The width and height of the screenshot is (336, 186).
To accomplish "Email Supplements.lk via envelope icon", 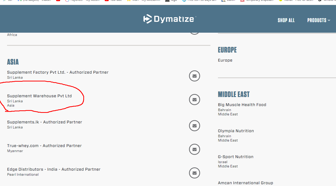I will (194, 126).
